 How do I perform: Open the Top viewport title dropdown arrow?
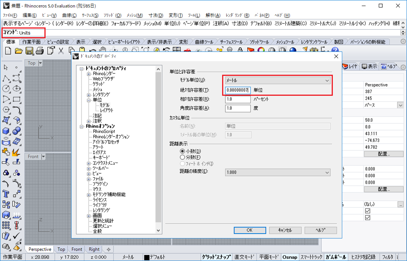click(x=40, y=63)
